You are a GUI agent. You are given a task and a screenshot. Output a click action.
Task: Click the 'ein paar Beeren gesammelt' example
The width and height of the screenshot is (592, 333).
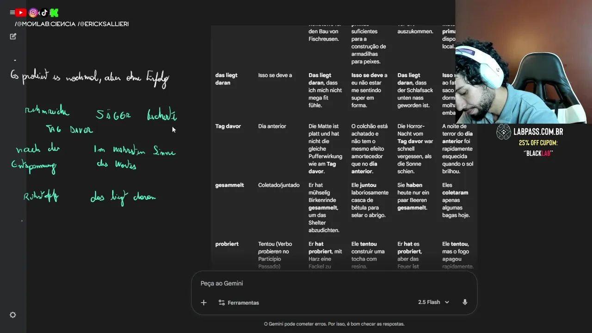[414, 196]
